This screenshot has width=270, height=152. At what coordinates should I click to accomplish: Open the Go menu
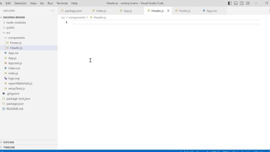42,3
